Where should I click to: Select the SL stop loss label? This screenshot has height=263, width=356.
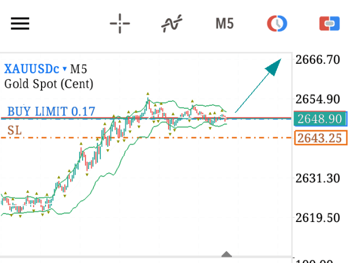[x=15, y=130]
